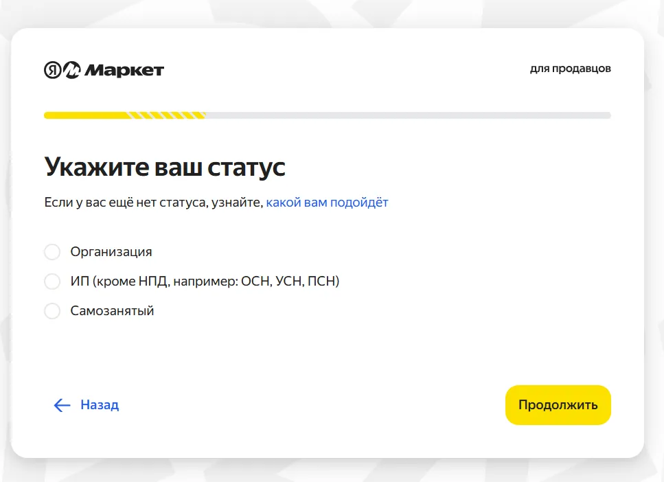Choose Самозанятый as your status
Screen dimensions: 664x482
52,310
